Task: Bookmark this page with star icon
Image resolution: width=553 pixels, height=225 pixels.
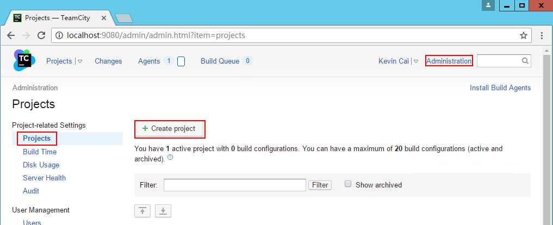Action: 524,35
